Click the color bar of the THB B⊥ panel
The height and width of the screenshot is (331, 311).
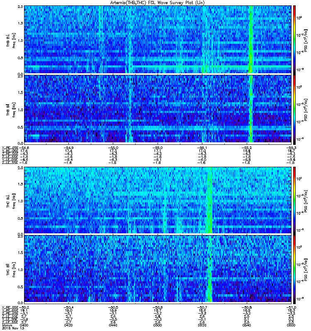(x=294, y=40)
